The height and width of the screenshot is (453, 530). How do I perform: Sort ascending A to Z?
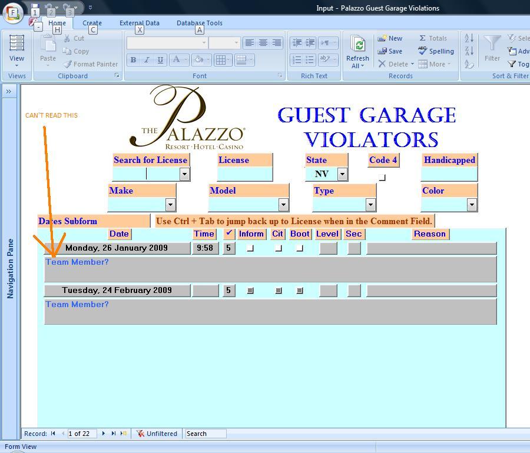(469, 38)
